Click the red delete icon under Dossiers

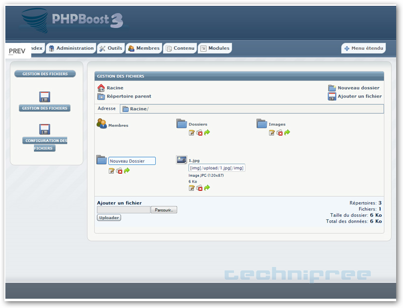point(199,133)
